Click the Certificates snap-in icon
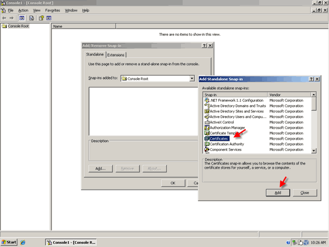Screen dimensions: 329x247 click(x=206, y=139)
